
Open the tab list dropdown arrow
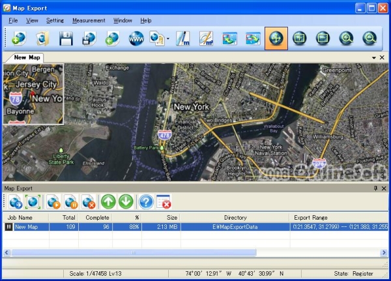coord(374,57)
